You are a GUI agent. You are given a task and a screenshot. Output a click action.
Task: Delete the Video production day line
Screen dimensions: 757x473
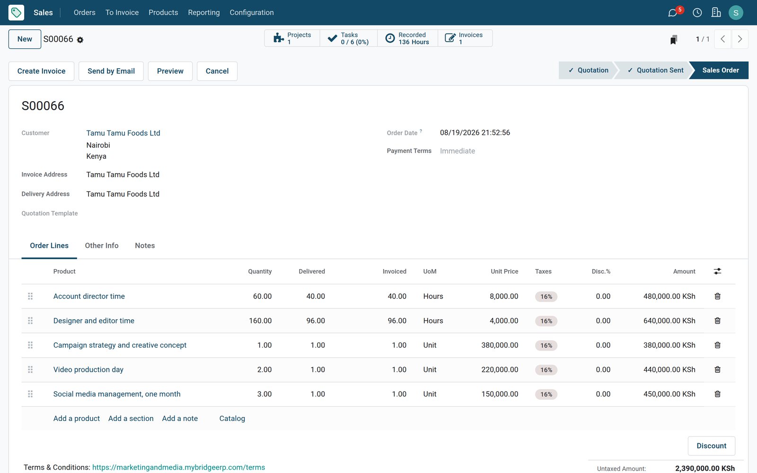(717, 369)
